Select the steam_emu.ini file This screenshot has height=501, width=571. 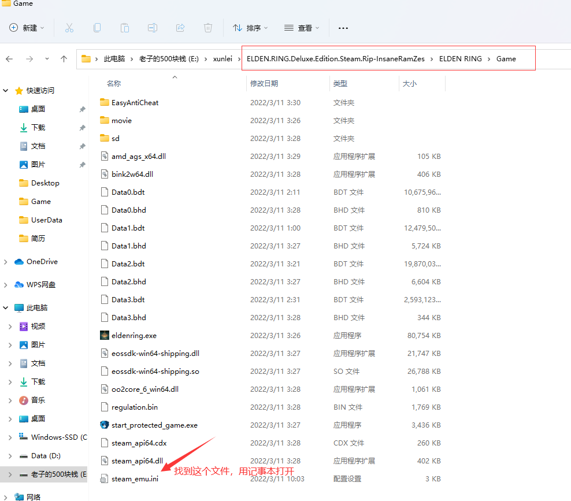pos(134,478)
